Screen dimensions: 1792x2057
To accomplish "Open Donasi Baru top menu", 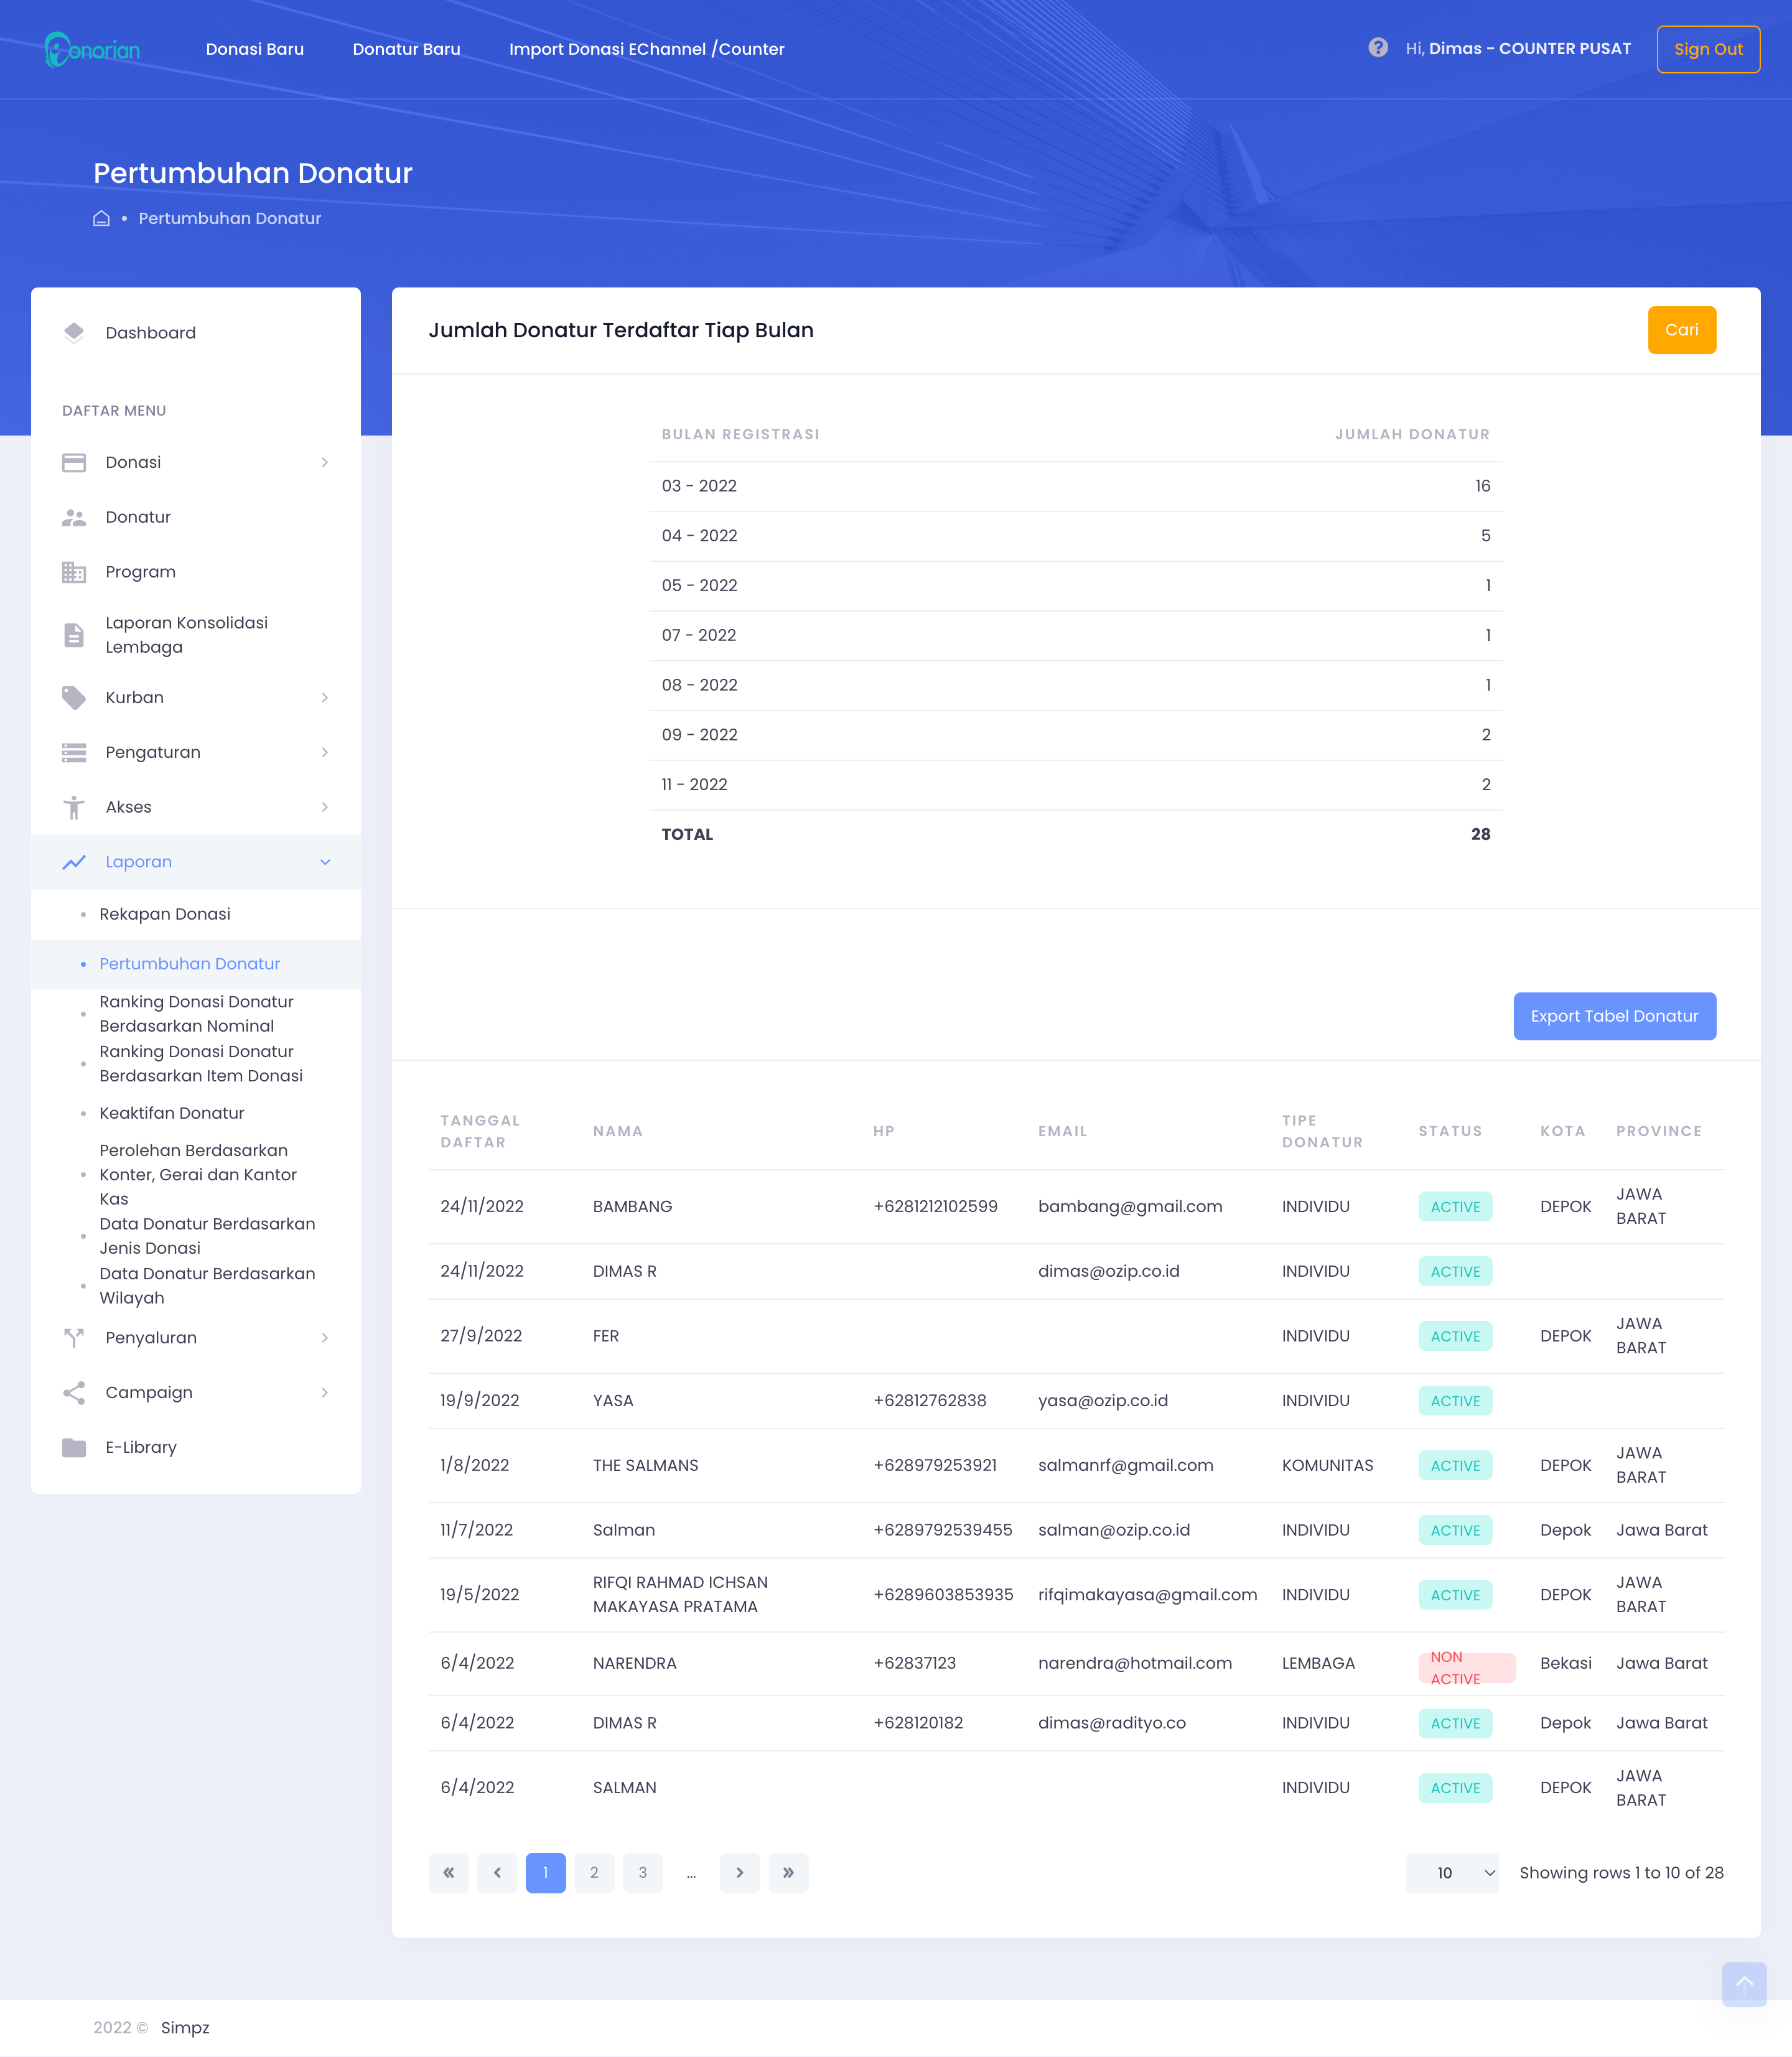I will pos(254,49).
